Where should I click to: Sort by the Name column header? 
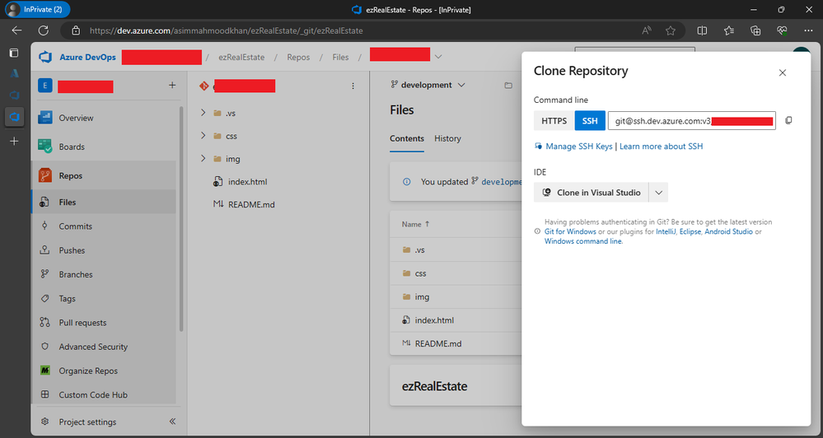click(x=415, y=224)
